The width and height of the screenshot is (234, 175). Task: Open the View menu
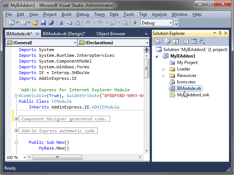33,14
